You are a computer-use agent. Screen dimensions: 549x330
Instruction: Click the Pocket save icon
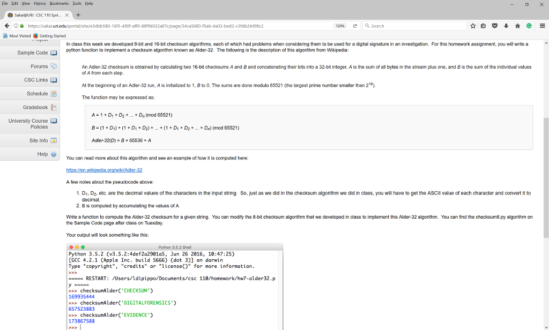point(495,26)
